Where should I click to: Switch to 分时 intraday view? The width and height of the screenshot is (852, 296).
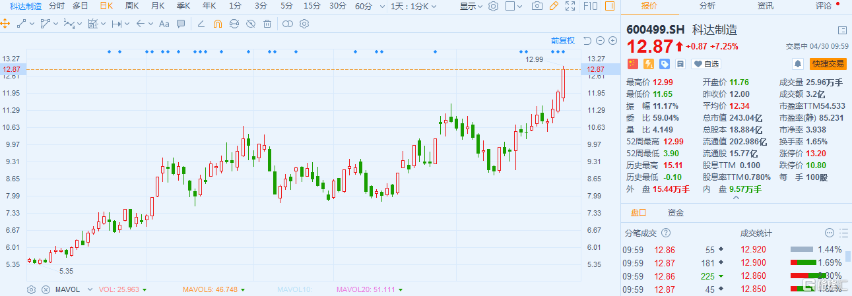57,6
